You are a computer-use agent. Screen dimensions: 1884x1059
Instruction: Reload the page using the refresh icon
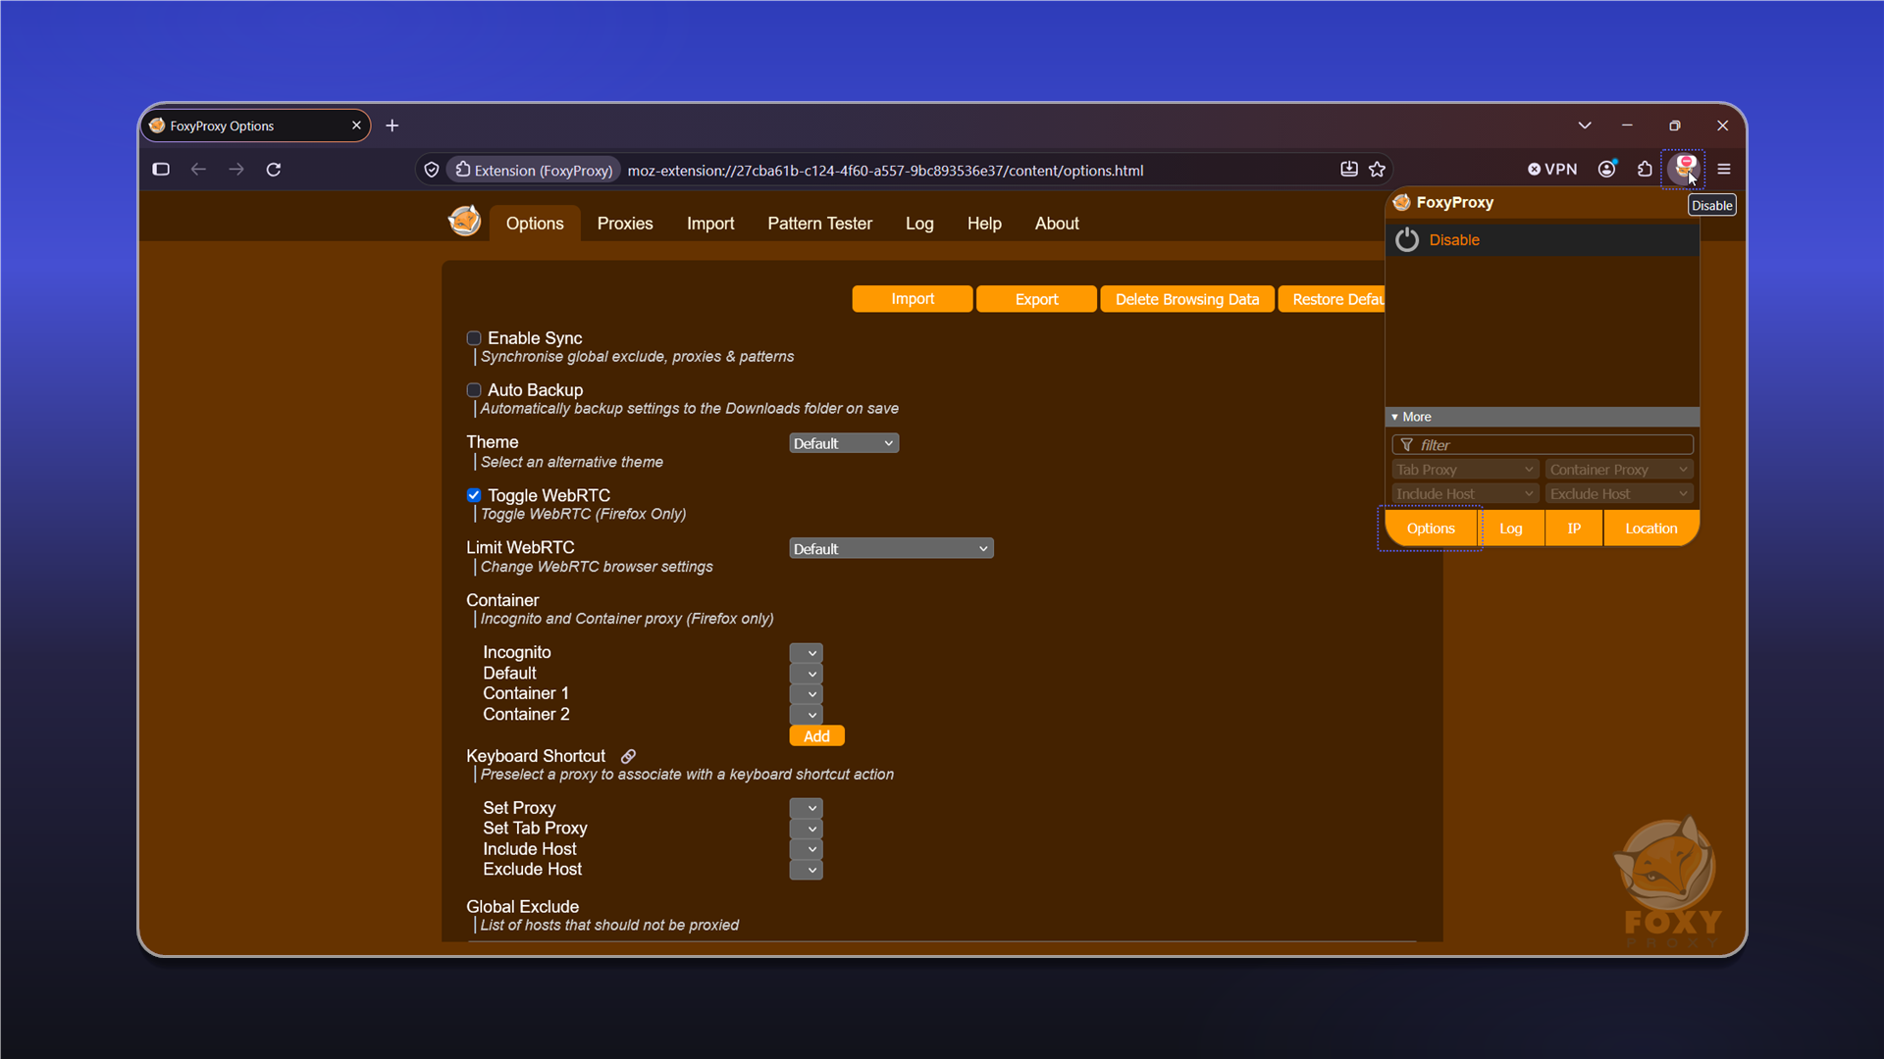click(x=274, y=170)
